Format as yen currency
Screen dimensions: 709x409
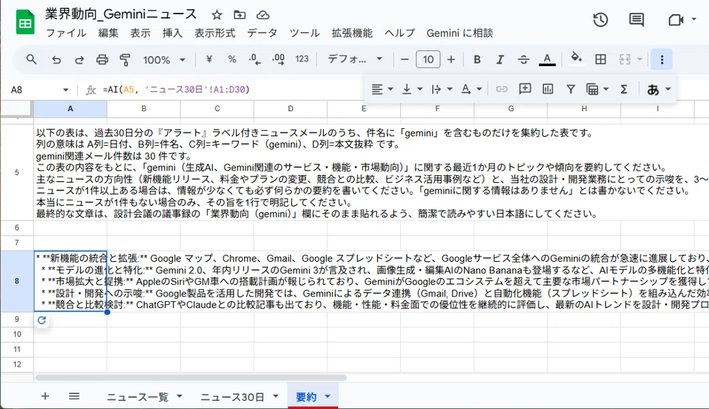click(x=209, y=59)
